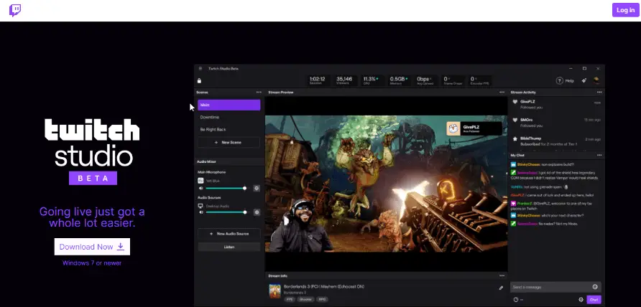
Task: Open Stream Preview panel options (three dots)
Action: coord(502,93)
